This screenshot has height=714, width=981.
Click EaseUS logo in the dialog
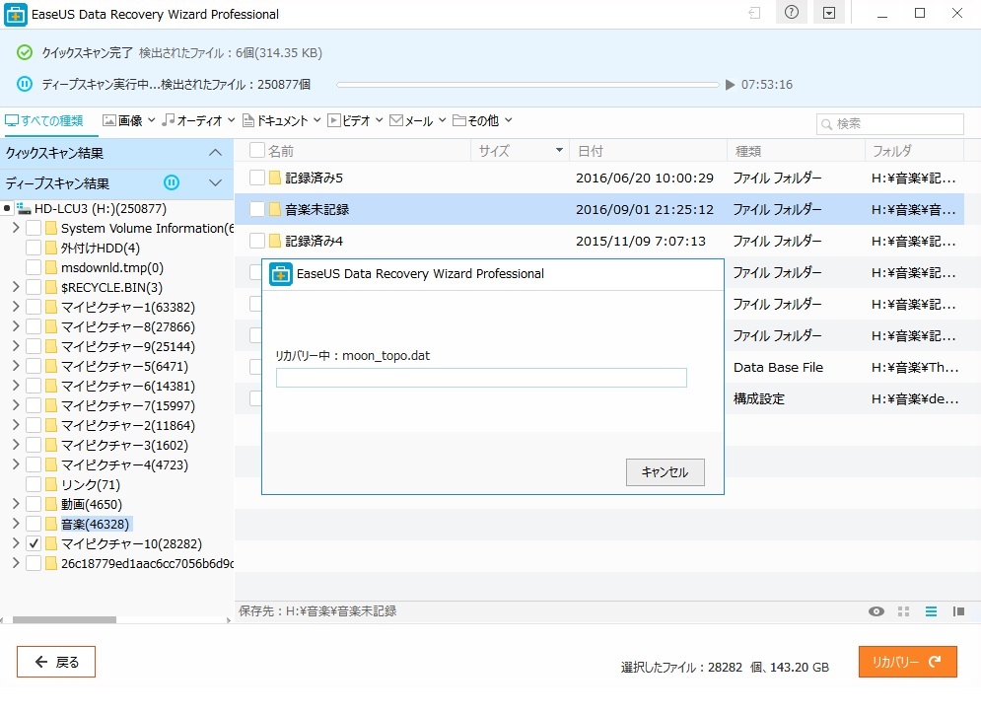[x=281, y=274]
